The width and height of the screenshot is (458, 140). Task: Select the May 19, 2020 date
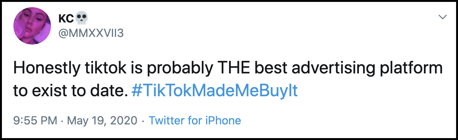[102, 120]
